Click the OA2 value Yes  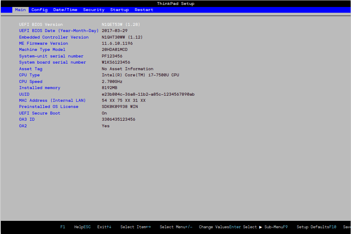point(106,126)
